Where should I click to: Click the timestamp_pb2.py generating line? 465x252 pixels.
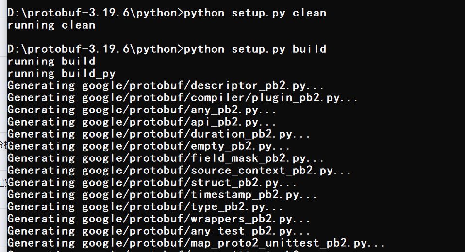coord(162,195)
